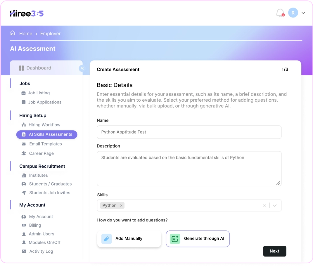Click the Email Templates envelope icon
313x267 pixels.
tap(24, 144)
